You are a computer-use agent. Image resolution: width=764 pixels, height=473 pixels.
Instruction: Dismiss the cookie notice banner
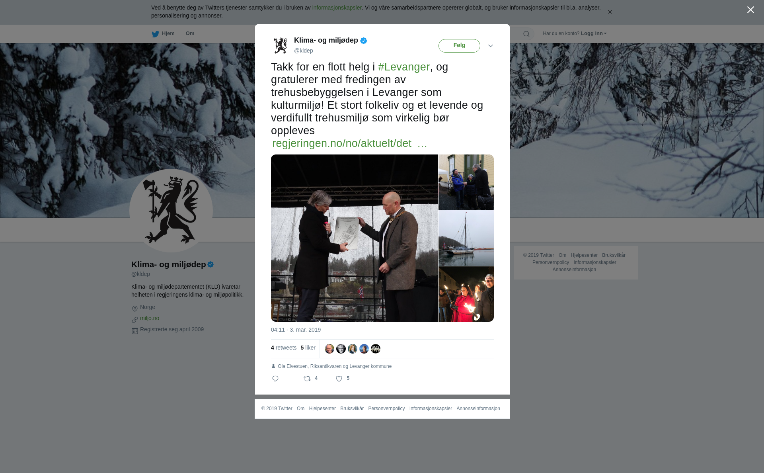(610, 12)
